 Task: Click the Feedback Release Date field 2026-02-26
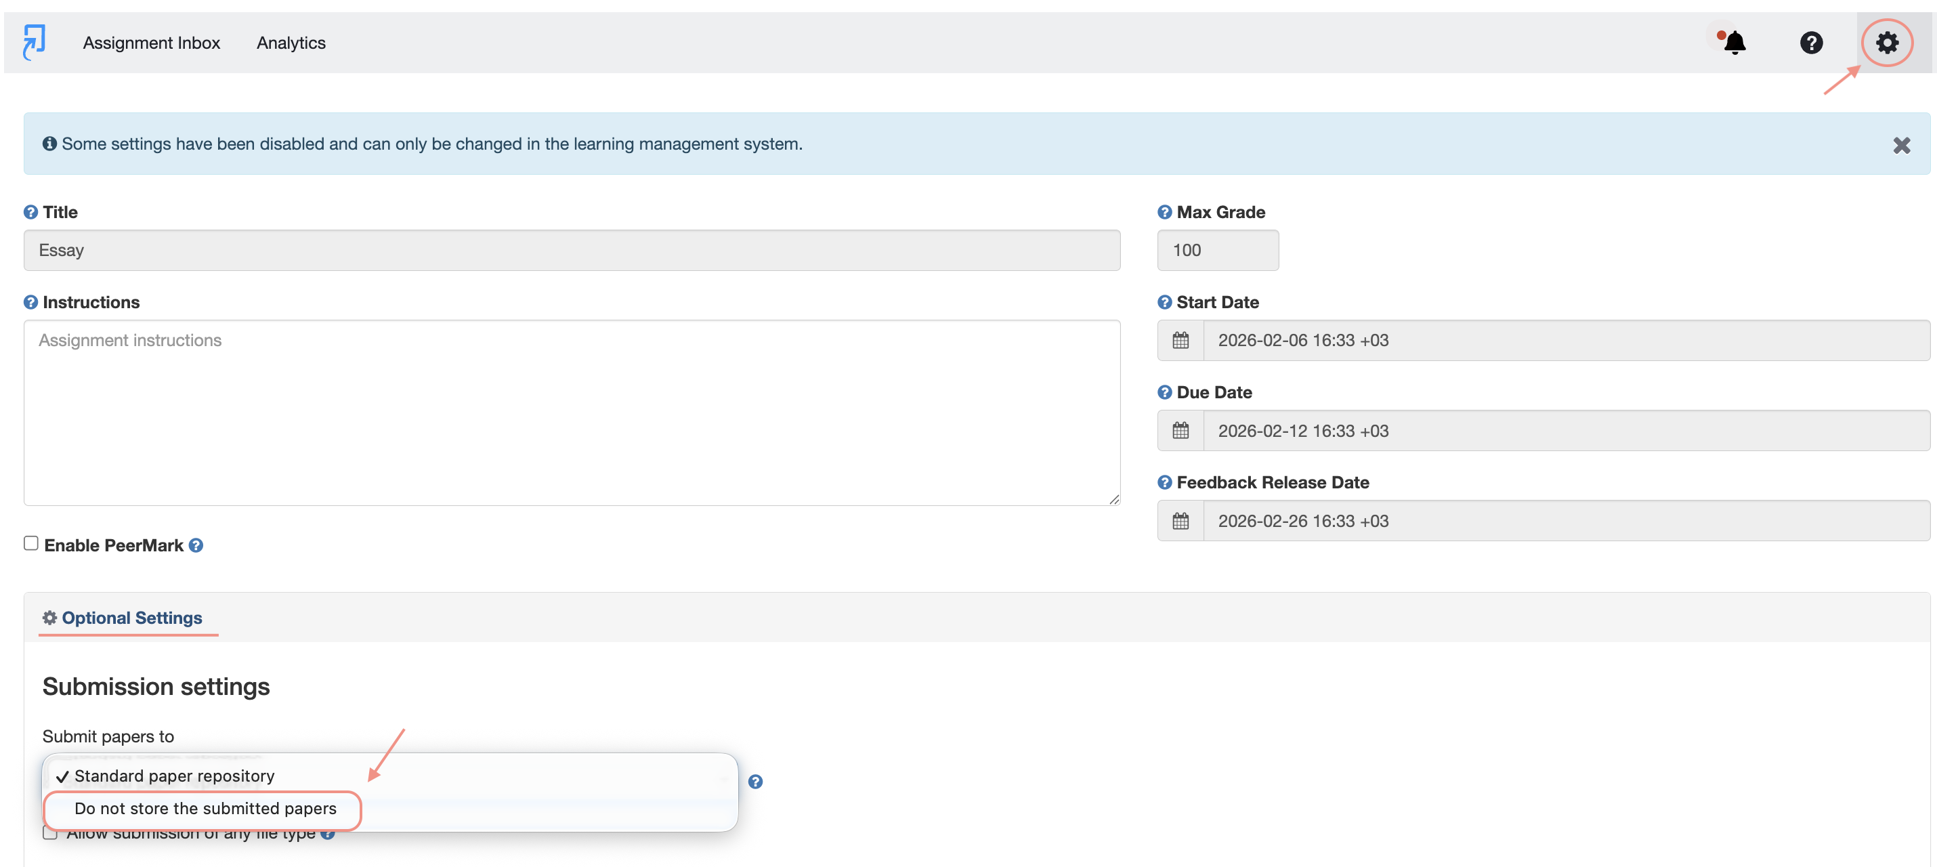1567,521
